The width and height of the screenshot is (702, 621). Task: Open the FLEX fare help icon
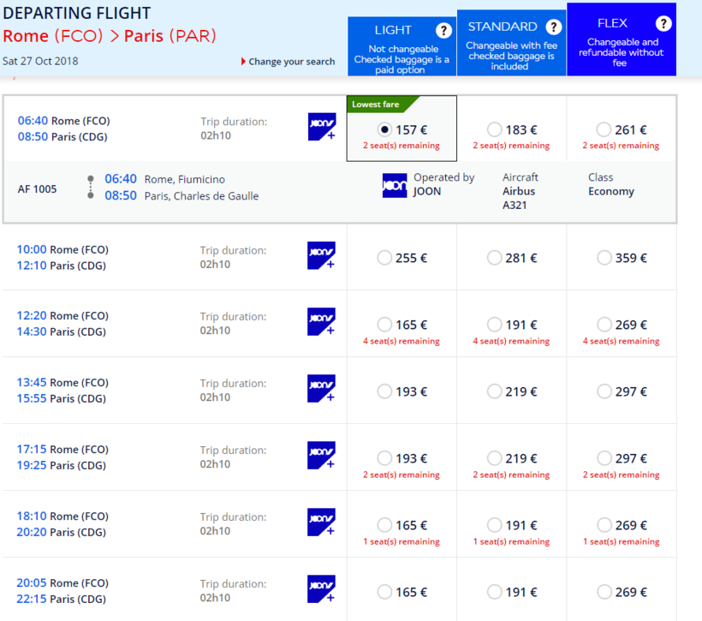(x=663, y=24)
